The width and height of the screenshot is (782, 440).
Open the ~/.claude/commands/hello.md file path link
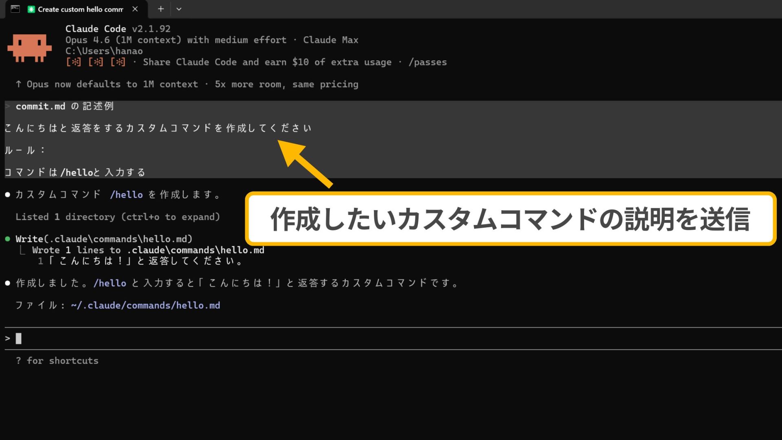coord(145,305)
